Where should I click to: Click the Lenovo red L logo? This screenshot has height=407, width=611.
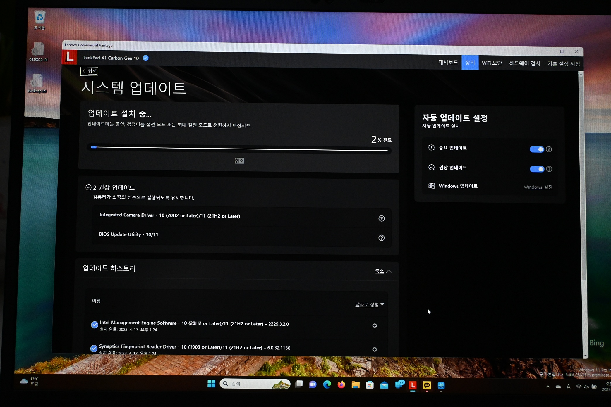[x=69, y=57]
